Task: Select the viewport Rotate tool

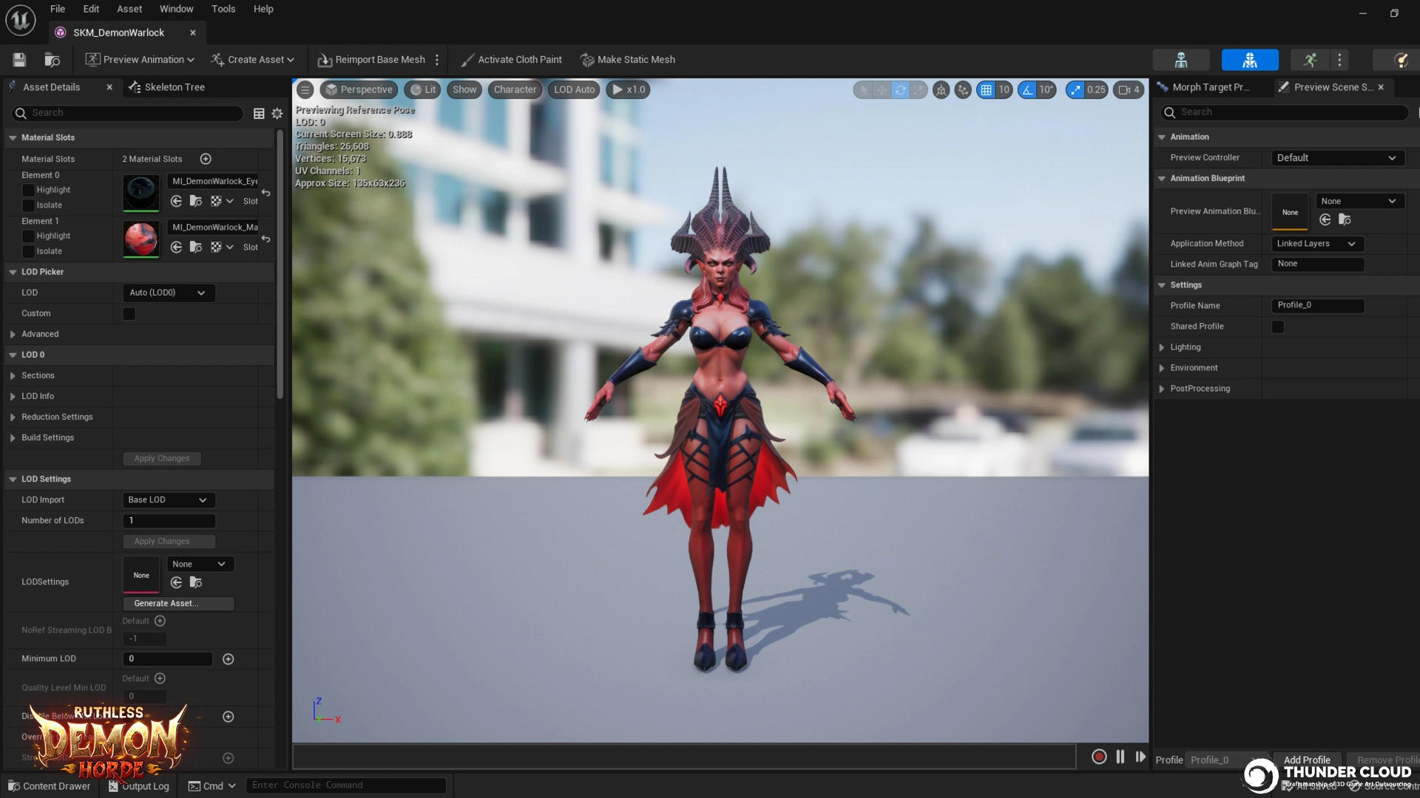Action: [900, 90]
